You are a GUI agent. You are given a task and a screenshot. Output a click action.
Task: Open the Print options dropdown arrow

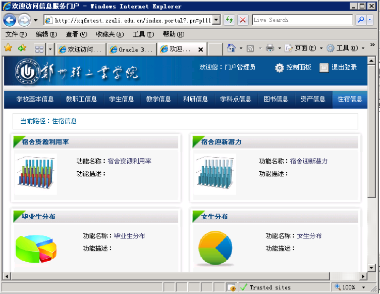(x=280, y=48)
